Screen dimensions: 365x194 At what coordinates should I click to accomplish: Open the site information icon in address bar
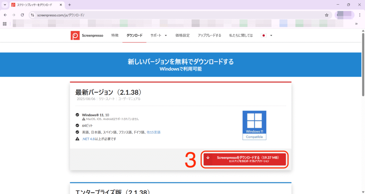[33, 15]
